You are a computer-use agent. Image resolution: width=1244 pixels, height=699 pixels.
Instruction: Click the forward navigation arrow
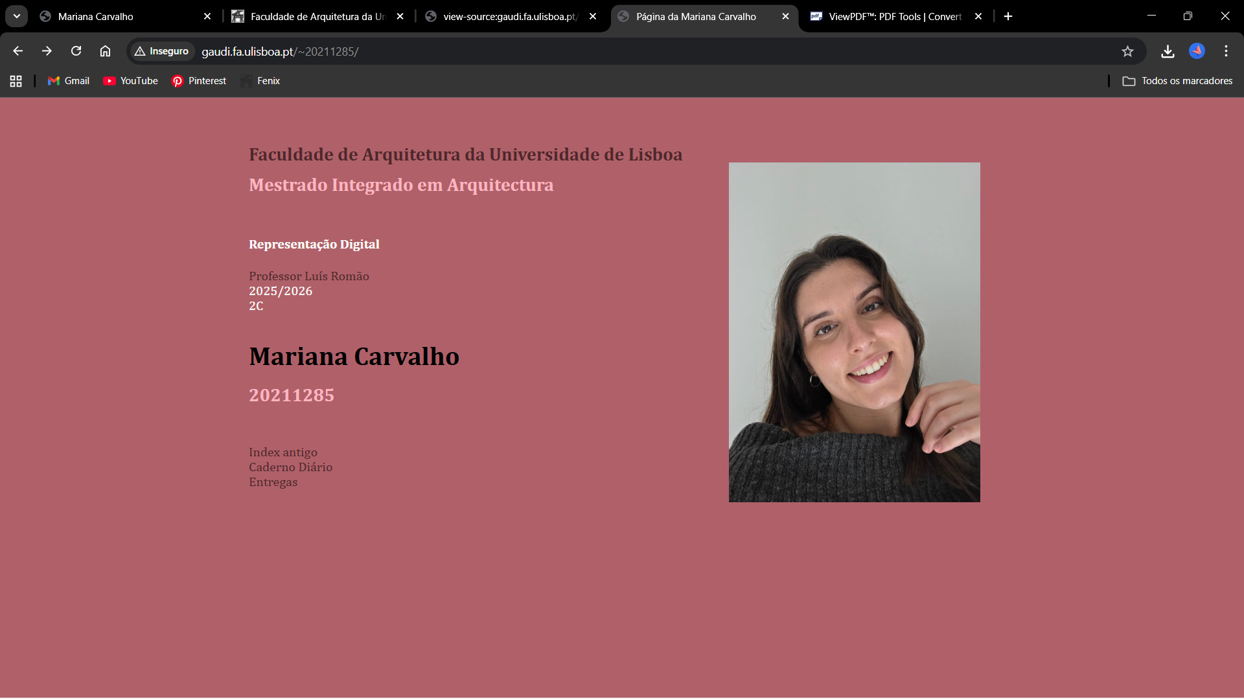47,51
